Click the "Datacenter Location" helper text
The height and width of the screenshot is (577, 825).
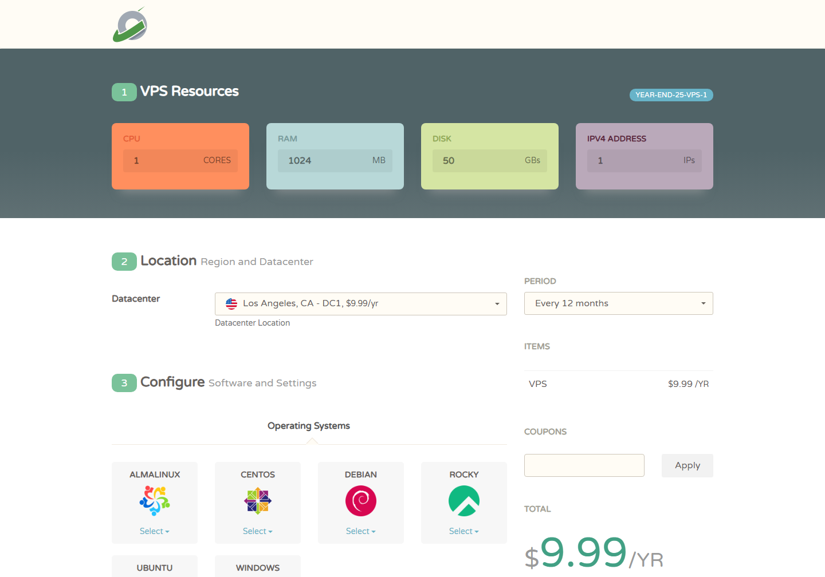point(252,323)
